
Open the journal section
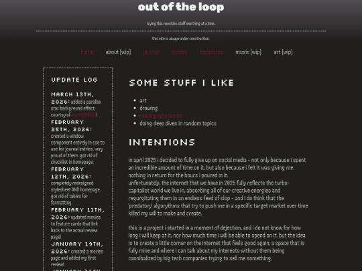pyautogui.click(x=151, y=52)
